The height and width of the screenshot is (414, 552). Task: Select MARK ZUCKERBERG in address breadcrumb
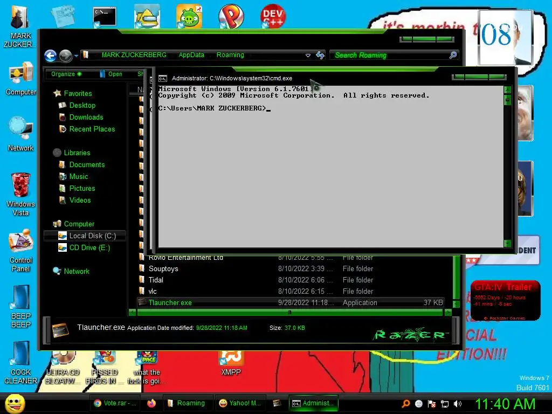click(x=134, y=55)
